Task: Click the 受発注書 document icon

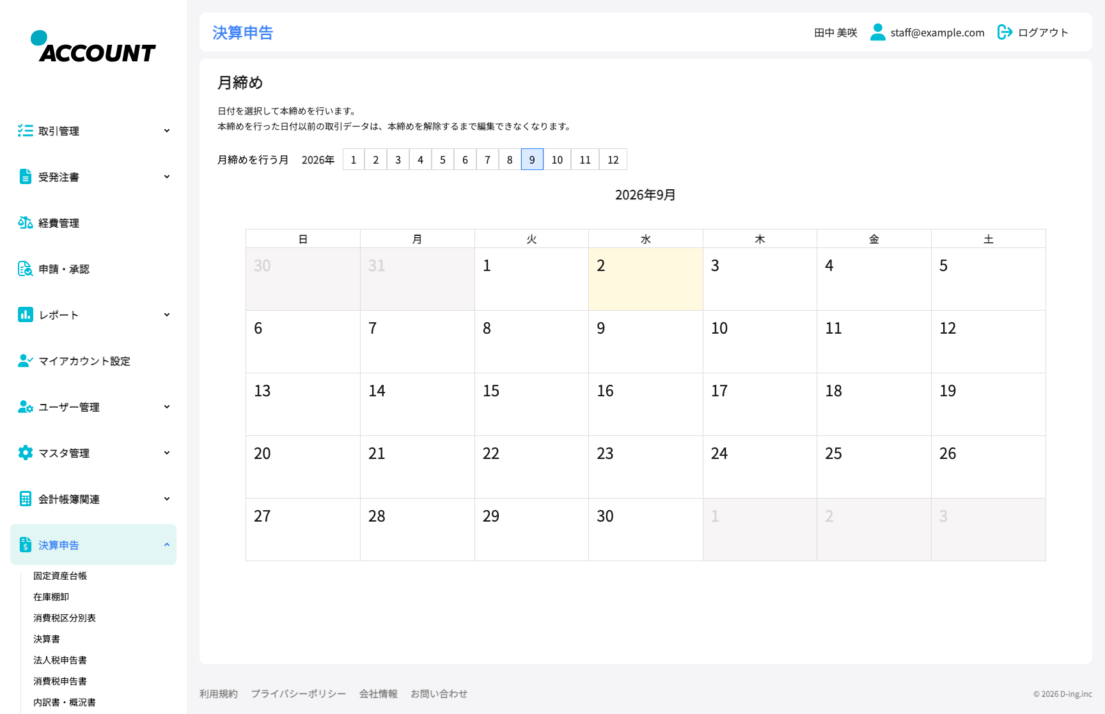Action: click(26, 177)
